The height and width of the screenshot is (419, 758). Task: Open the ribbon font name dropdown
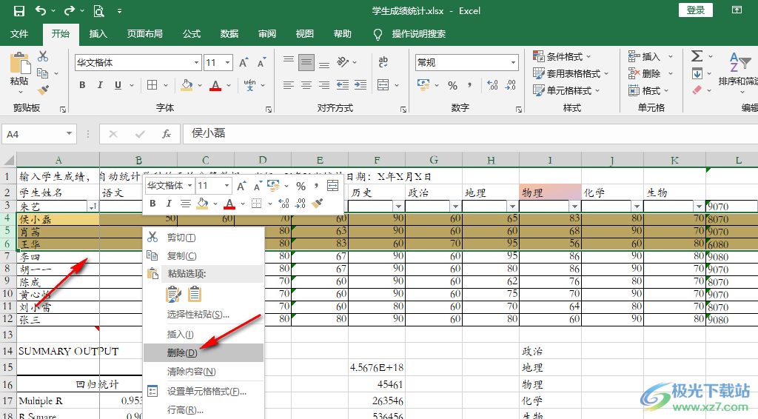[x=196, y=63]
